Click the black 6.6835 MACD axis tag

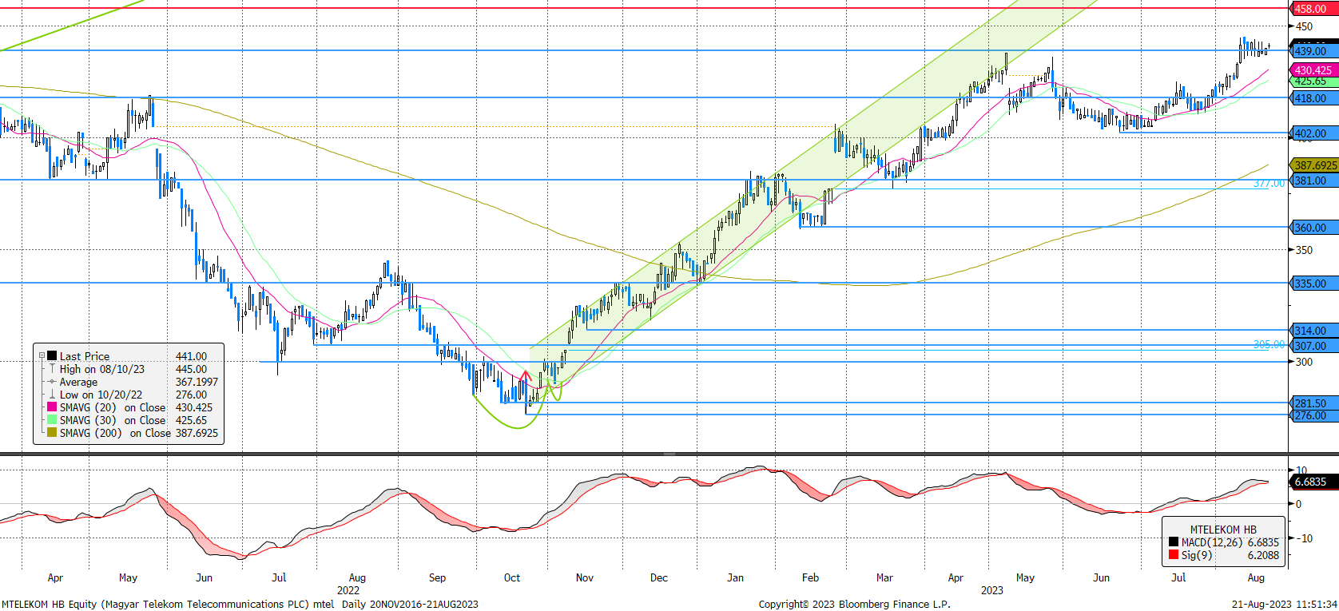1313,482
